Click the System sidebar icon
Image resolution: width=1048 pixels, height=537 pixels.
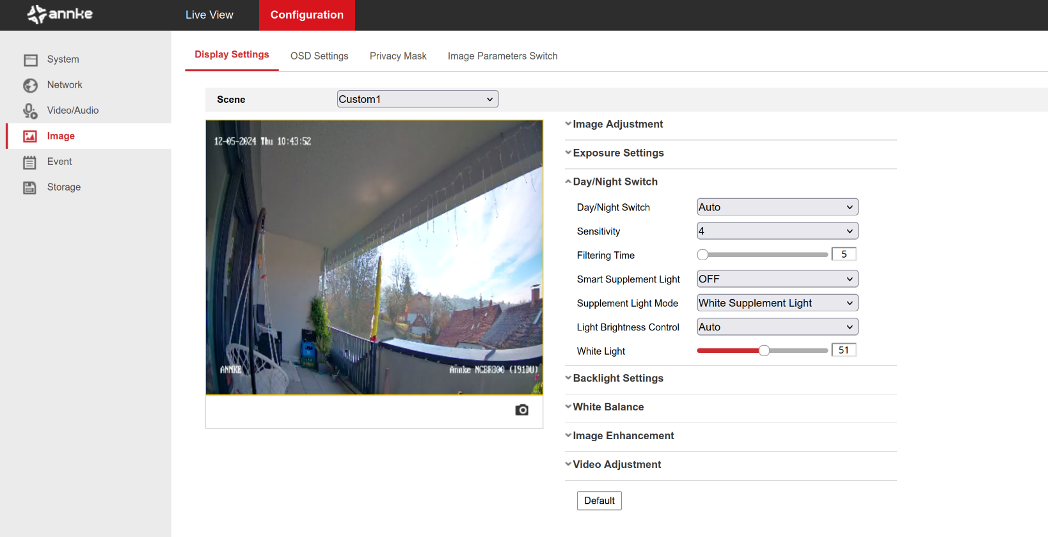click(x=30, y=60)
